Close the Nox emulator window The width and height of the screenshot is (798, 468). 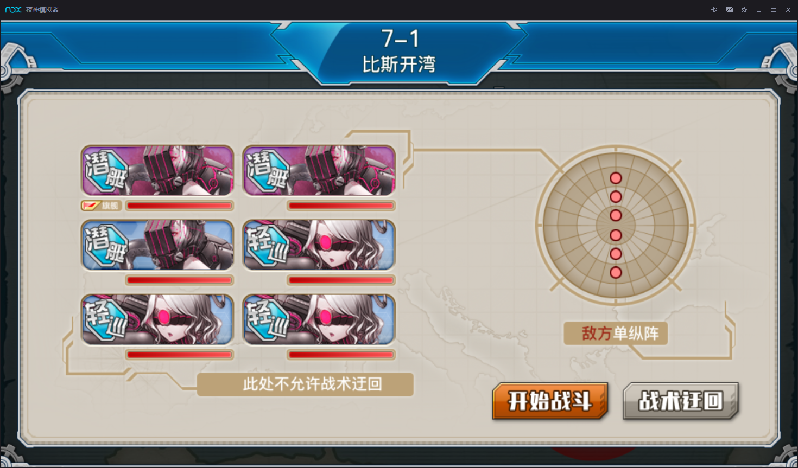(788, 10)
